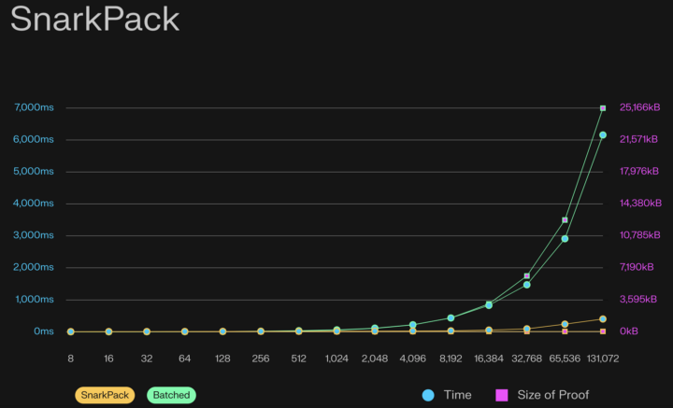Click the SnarkPack chart title
This screenshot has width=673, height=408.
pyautogui.click(x=94, y=19)
